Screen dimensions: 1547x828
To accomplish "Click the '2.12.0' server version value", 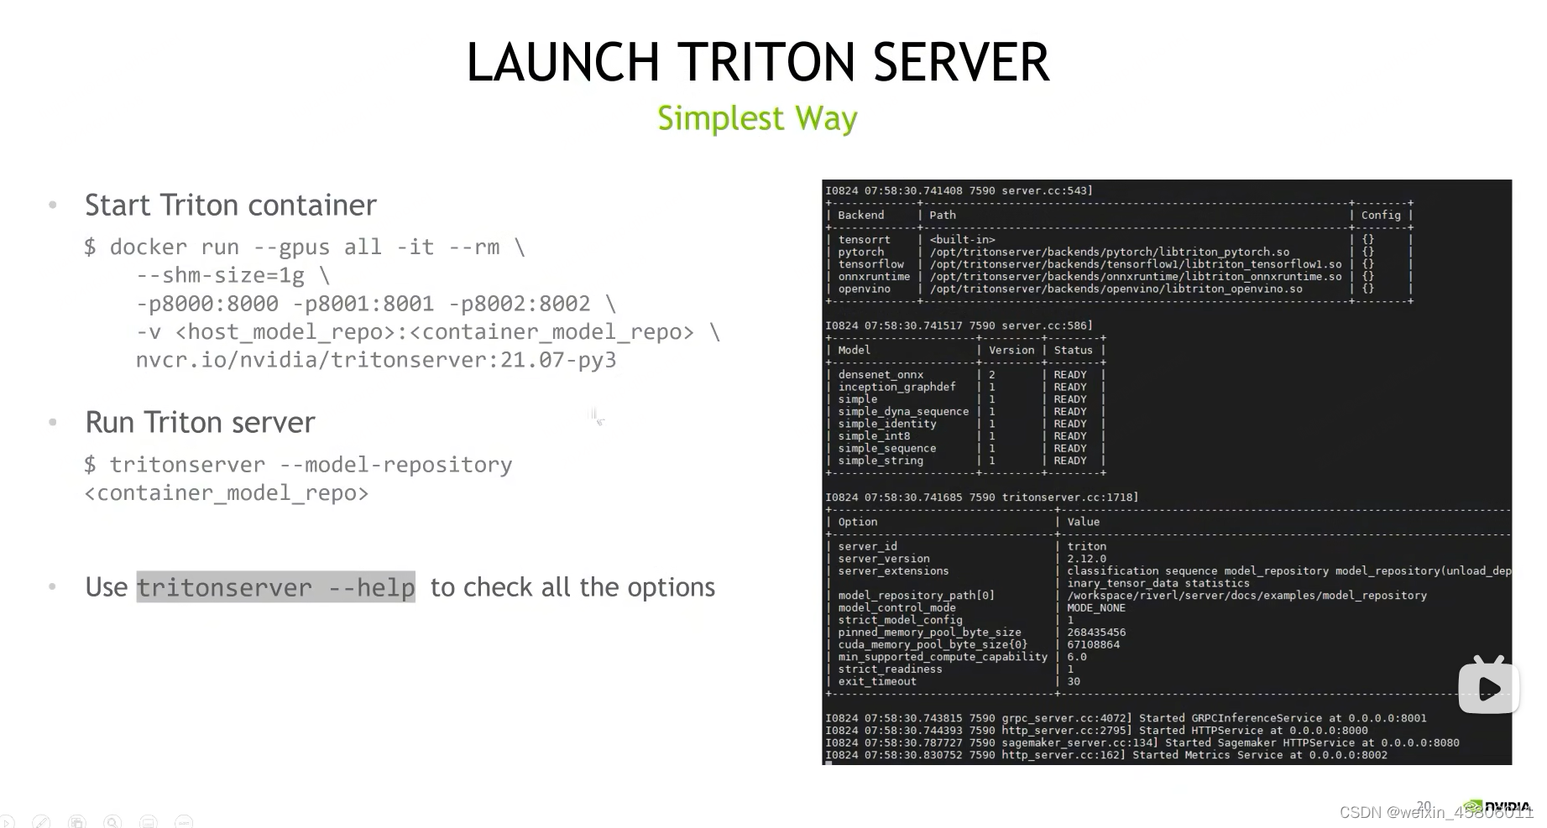I will 1086,559.
